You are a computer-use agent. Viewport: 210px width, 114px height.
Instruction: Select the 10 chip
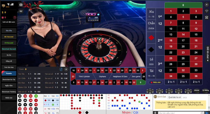150,91
